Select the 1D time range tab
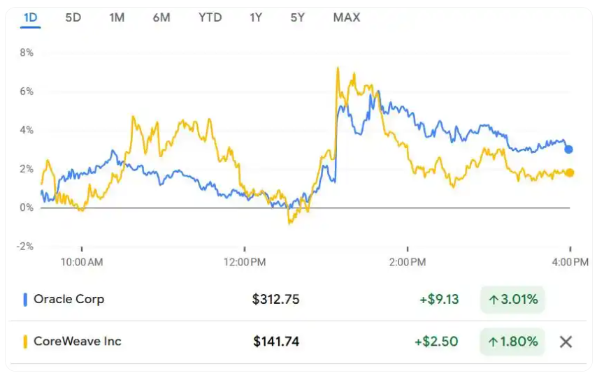 (30, 17)
